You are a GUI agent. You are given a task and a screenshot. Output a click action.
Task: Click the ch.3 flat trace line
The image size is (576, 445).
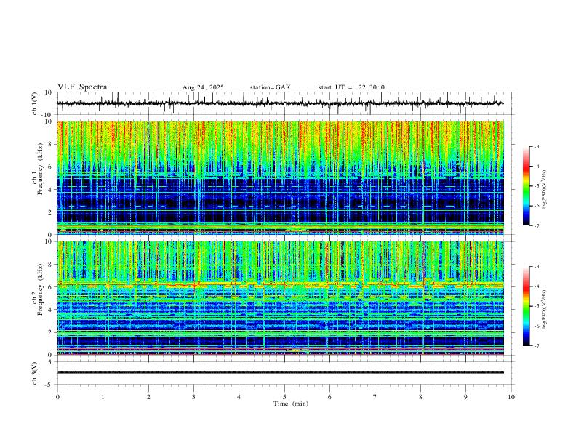[280, 372]
